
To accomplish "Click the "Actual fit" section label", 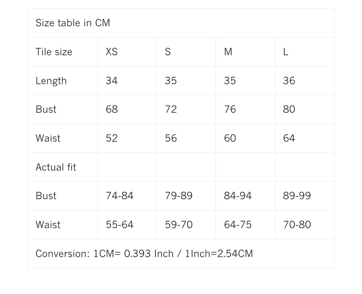I will 56,167.
